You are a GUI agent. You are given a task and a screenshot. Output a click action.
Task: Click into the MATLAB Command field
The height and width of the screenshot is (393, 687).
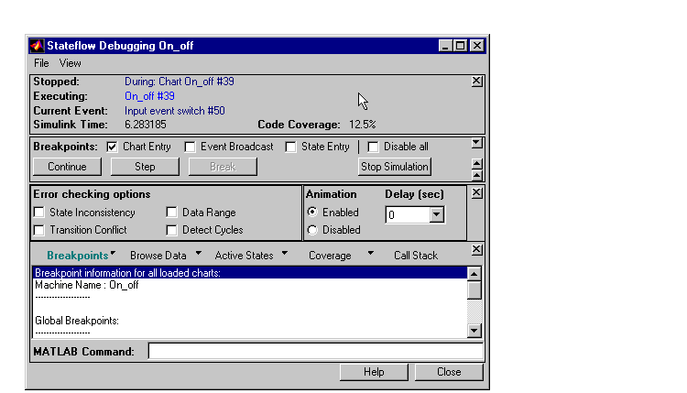(316, 352)
